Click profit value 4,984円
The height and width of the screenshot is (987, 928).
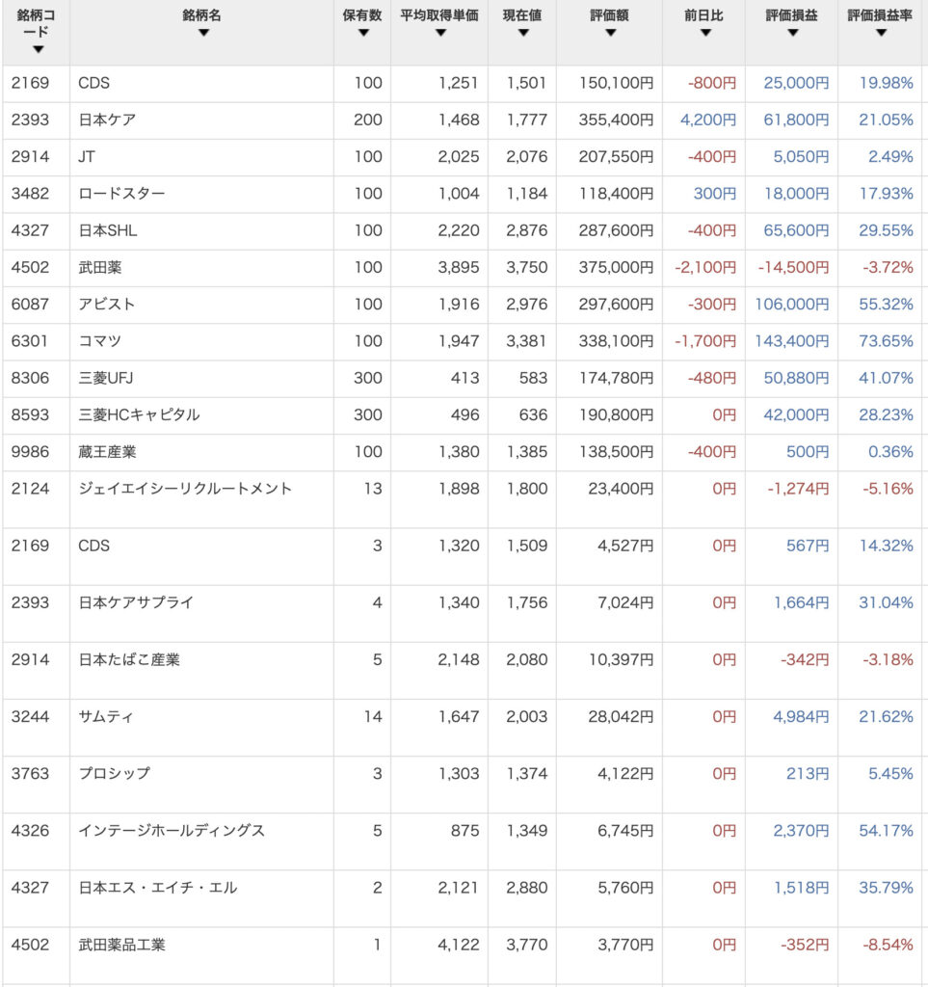tap(801, 716)
